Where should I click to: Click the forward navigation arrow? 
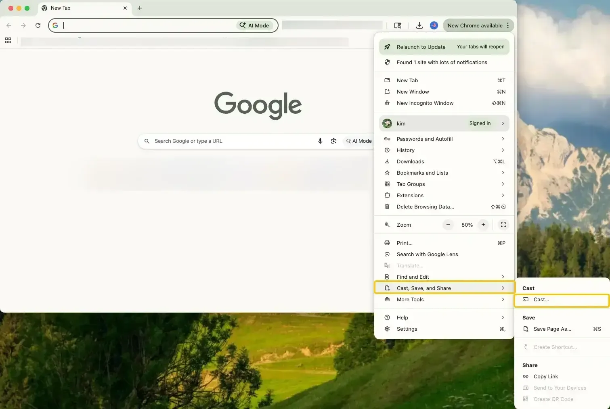(x=23, y=25)
